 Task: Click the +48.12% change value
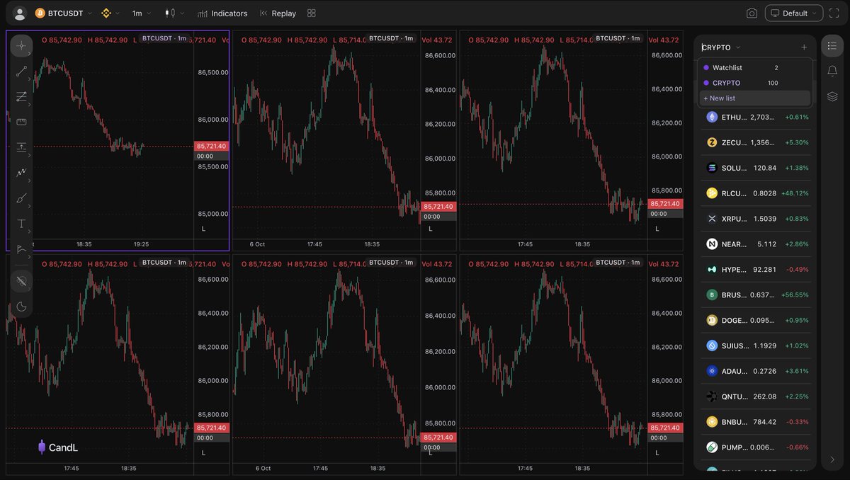tap(796, 193)
